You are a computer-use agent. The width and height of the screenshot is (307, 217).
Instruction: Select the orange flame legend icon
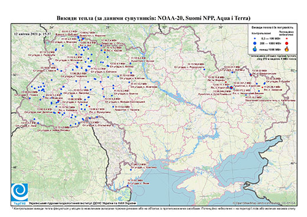coord(287,49)
